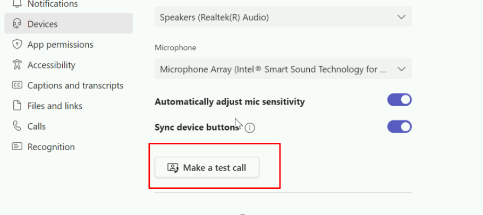Click the Accessibility person icon
The height and width of the screenshot is (215, 483).
[x=17, y=65]
